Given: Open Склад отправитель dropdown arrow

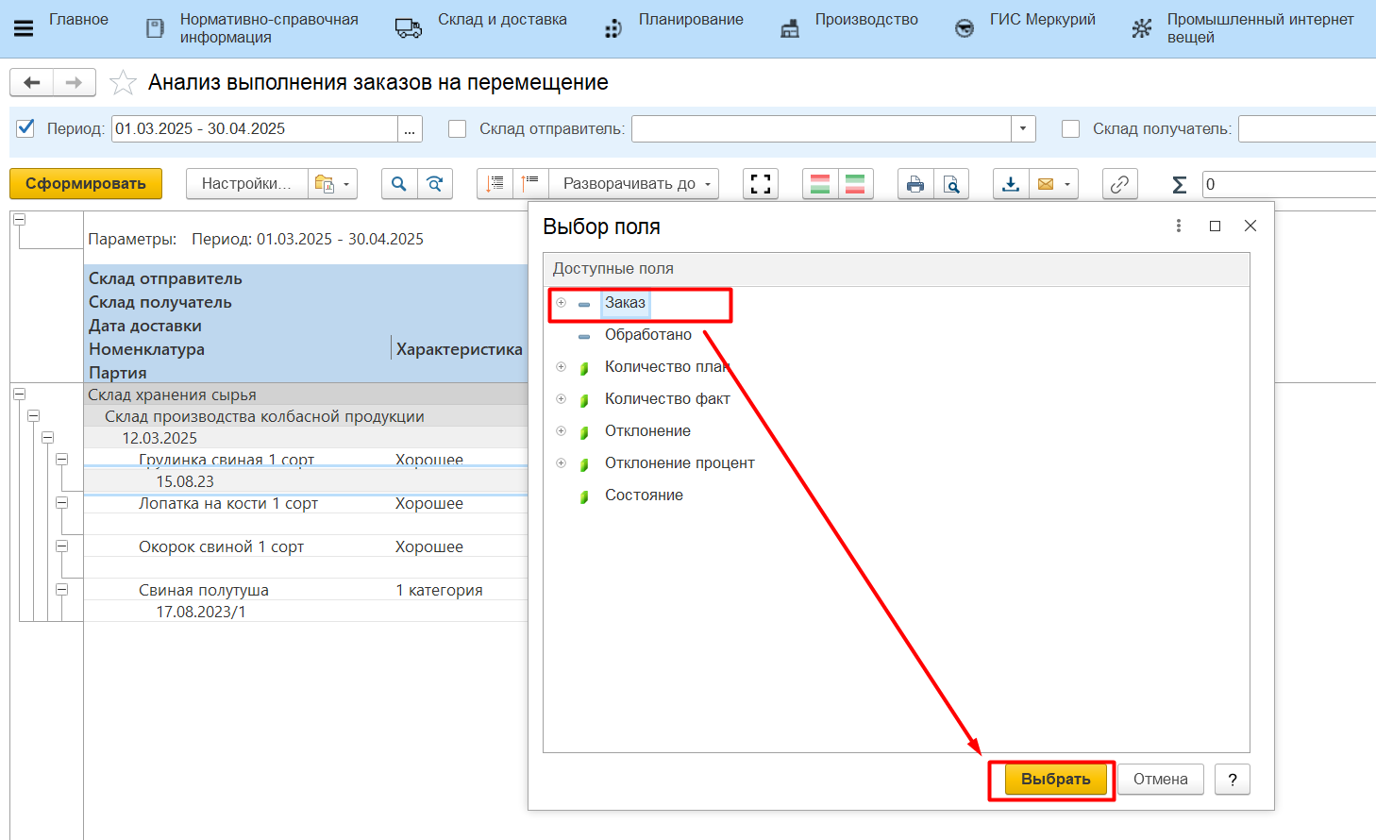Looking at the screenshot, I should [1023, 128].
